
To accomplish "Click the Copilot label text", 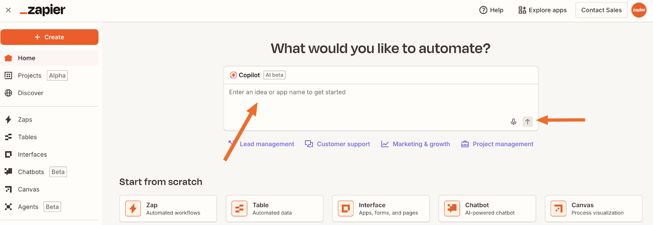I will tap(249, 75).
